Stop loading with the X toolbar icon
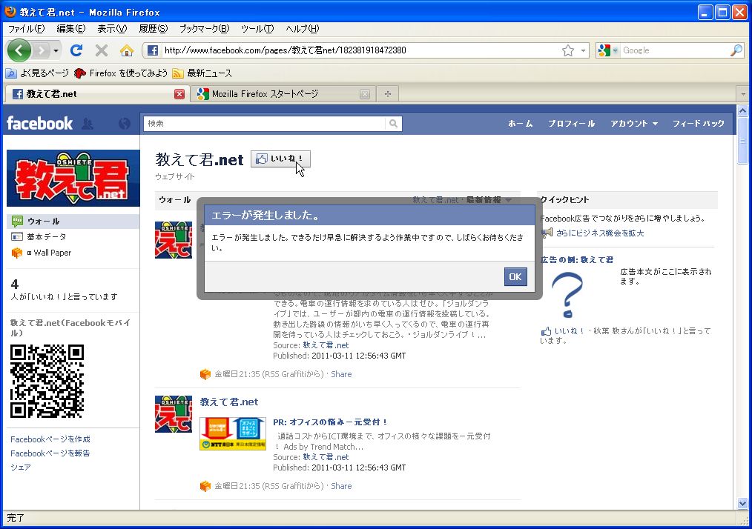Image resolution: width=752 pixels, height=529 pixels. click(x=101, y=50)
